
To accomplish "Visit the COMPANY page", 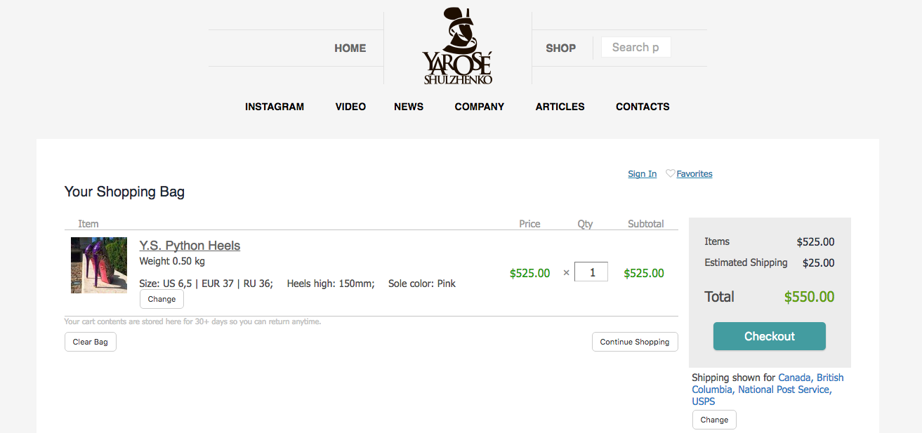I will pyautogui.click(x=480, y=107).
